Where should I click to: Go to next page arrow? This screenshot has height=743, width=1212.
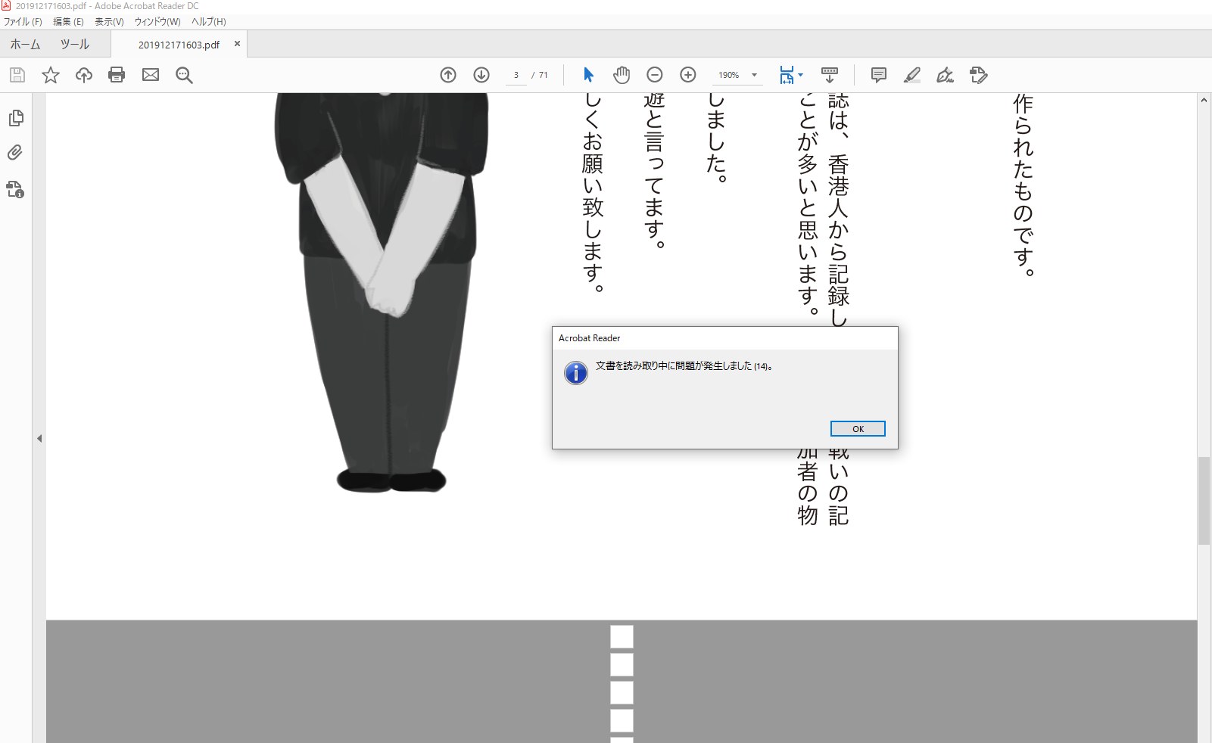[x=481, y=75]
